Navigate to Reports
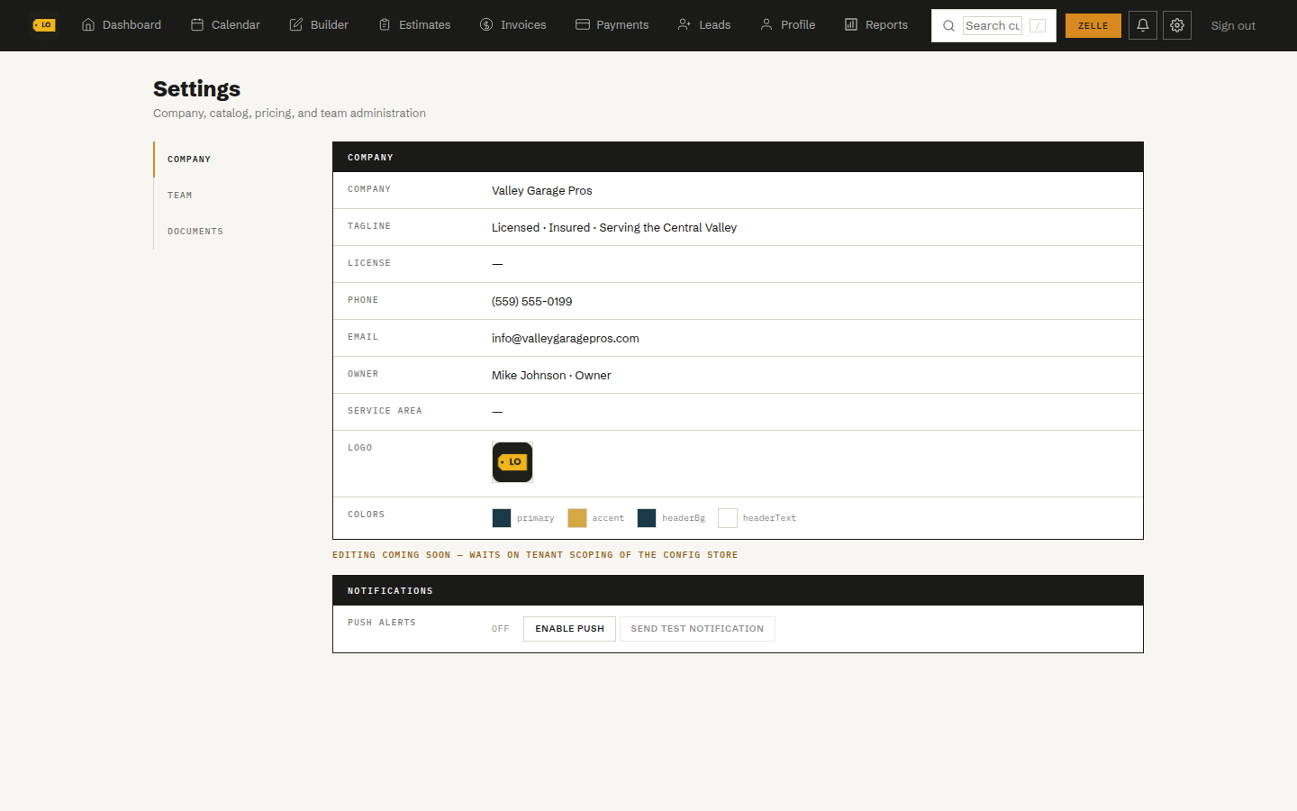 (x=876, y=25)
